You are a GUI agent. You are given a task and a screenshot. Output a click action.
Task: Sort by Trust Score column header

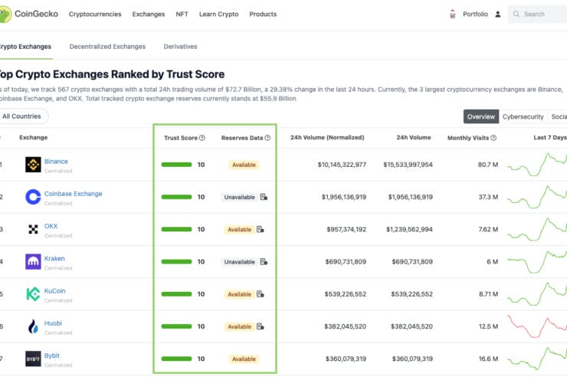click(x=181, y=138)
